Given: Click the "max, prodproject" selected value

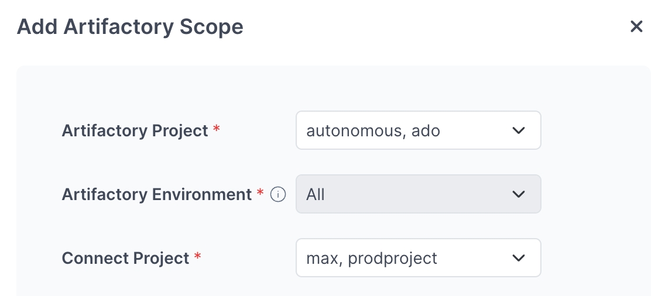Looking at the screenshot, I should [372, 258].
